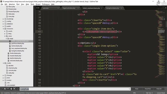Toggle highlight matches option
The width and height of the screenshot is (167, 94).
17,89
